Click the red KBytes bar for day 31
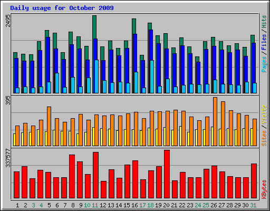 pos(254,181)
